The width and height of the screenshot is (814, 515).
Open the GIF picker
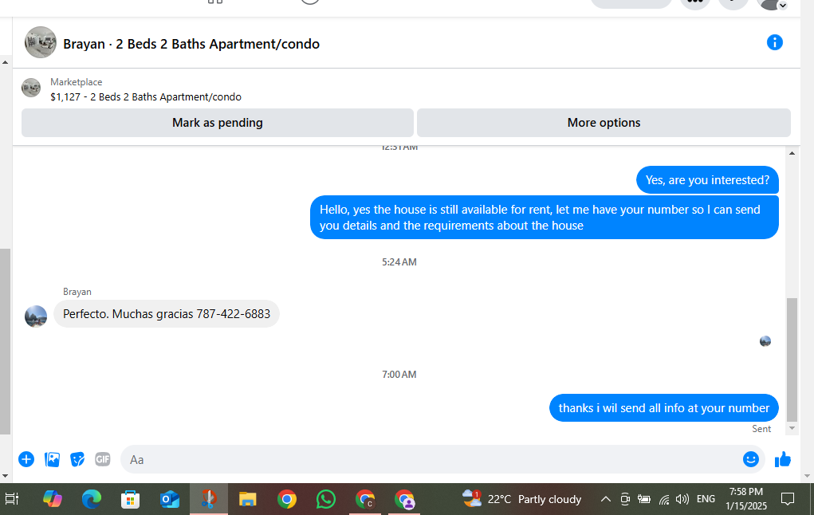[x=103, y=459]
